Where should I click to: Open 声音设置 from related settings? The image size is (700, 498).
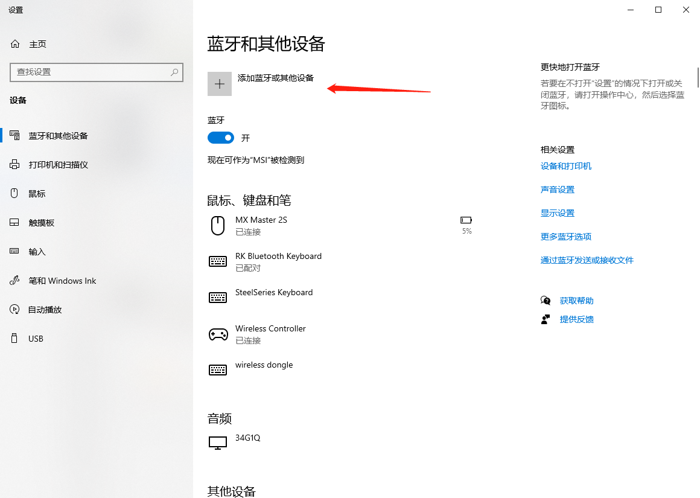tap(557, 189)
